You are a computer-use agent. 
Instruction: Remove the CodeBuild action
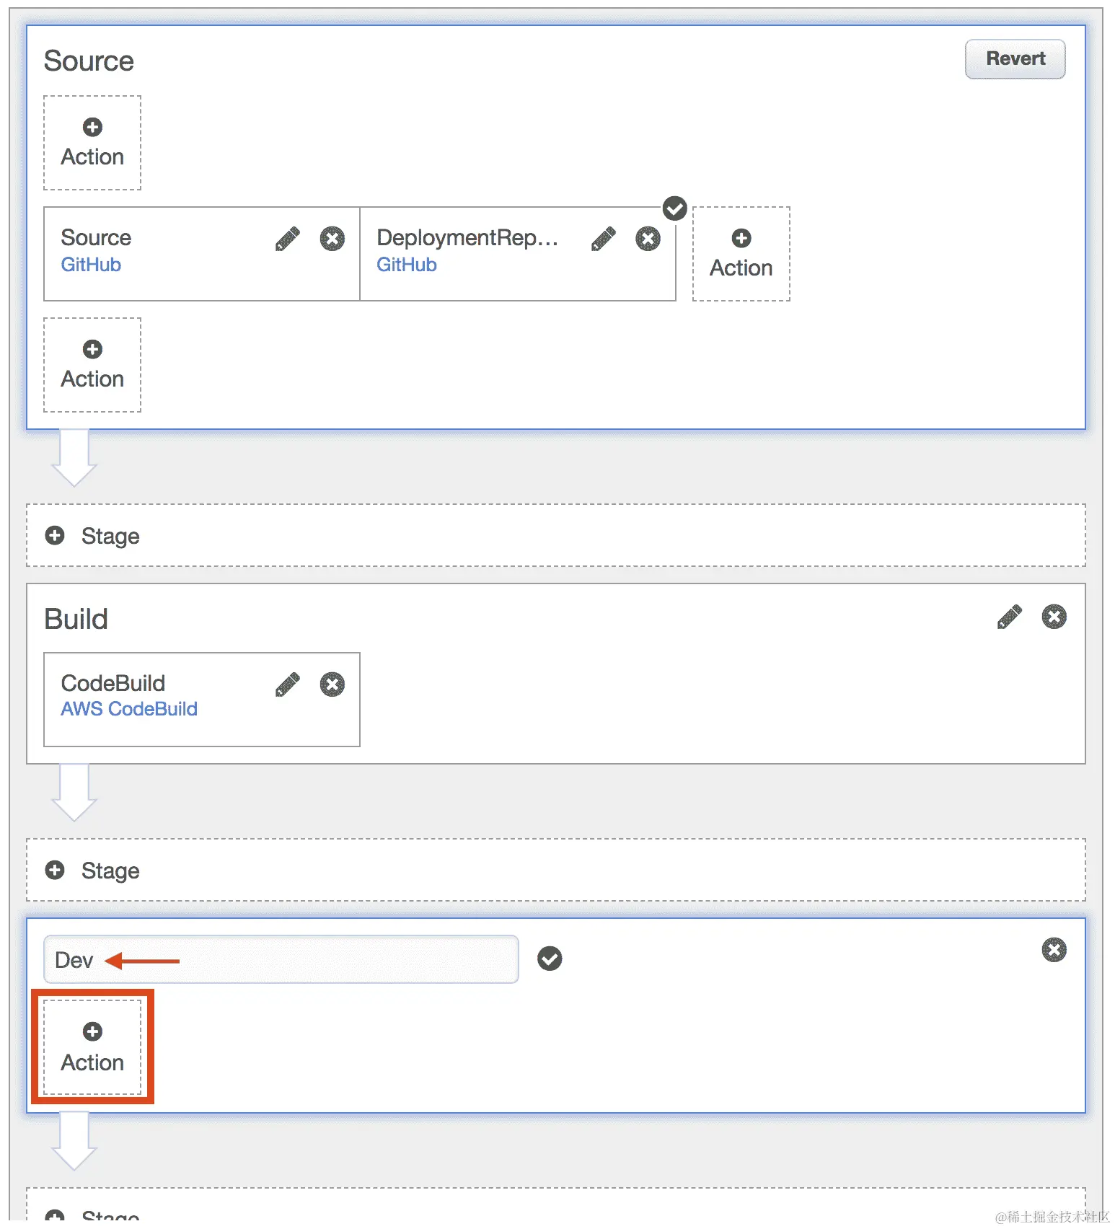(332, 684)
